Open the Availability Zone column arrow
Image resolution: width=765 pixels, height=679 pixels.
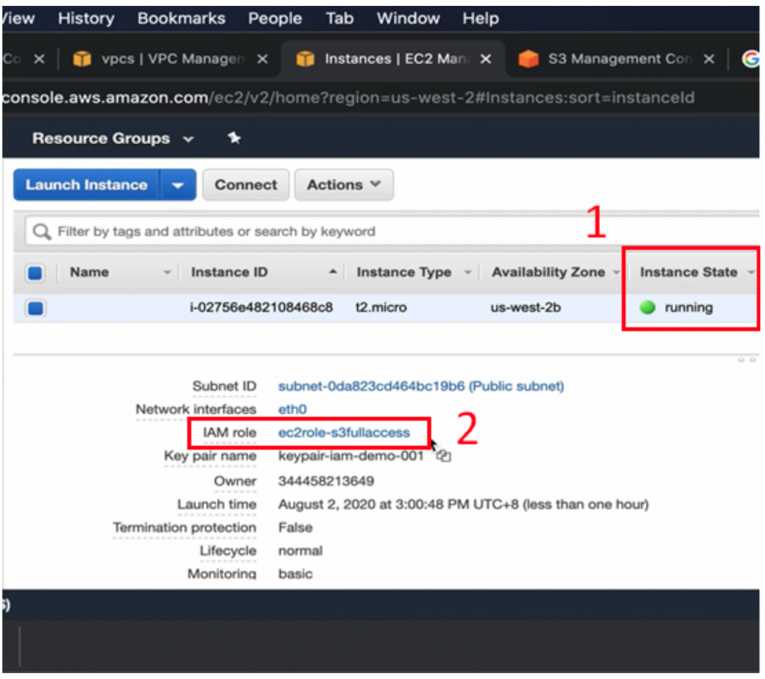[616, 272]
